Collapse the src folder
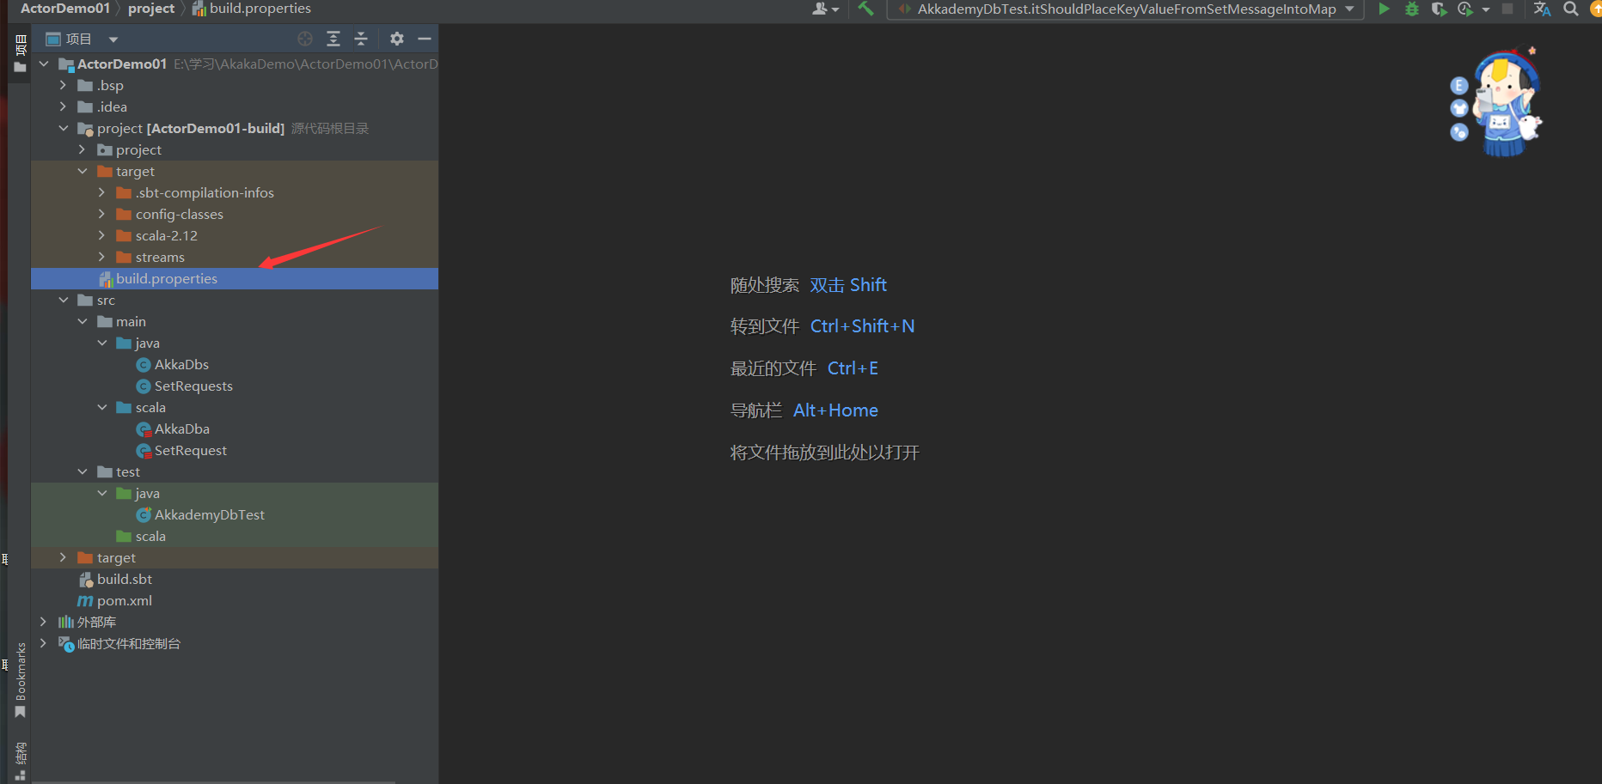This screenshot has width=1602, height=784. 63,300
